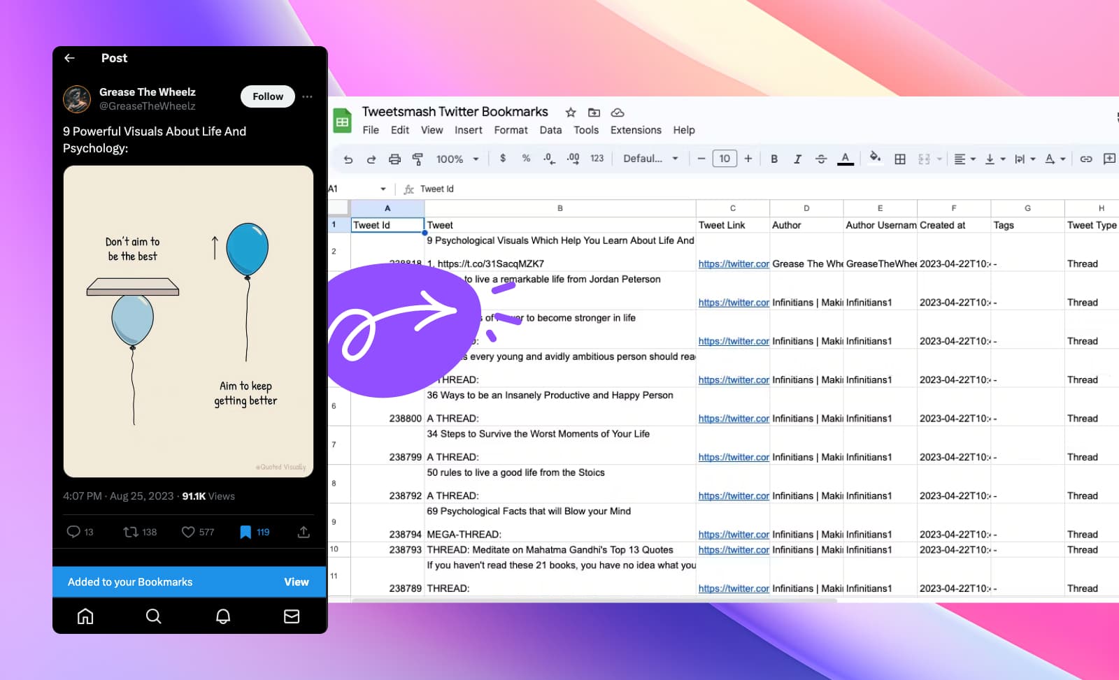
Task: Open the Extensions menu
Action: pos(636,130)
